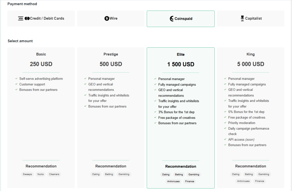The height and width of the screenshot is (191, 292).
Task: Click the Visa card icon
Action: (21, 19)
